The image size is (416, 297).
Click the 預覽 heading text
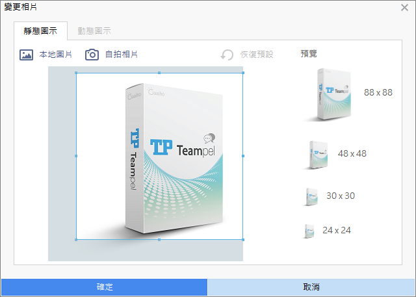pos(309,54)
